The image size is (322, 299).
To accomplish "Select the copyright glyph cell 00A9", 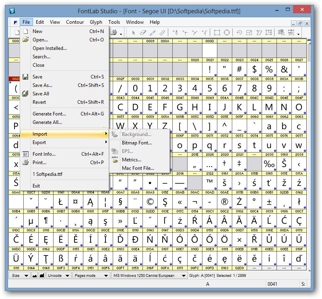I will tap(150, 202).
